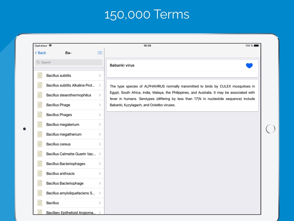
Task: Open the Bacillus anthracis definition
Action: 69,174
